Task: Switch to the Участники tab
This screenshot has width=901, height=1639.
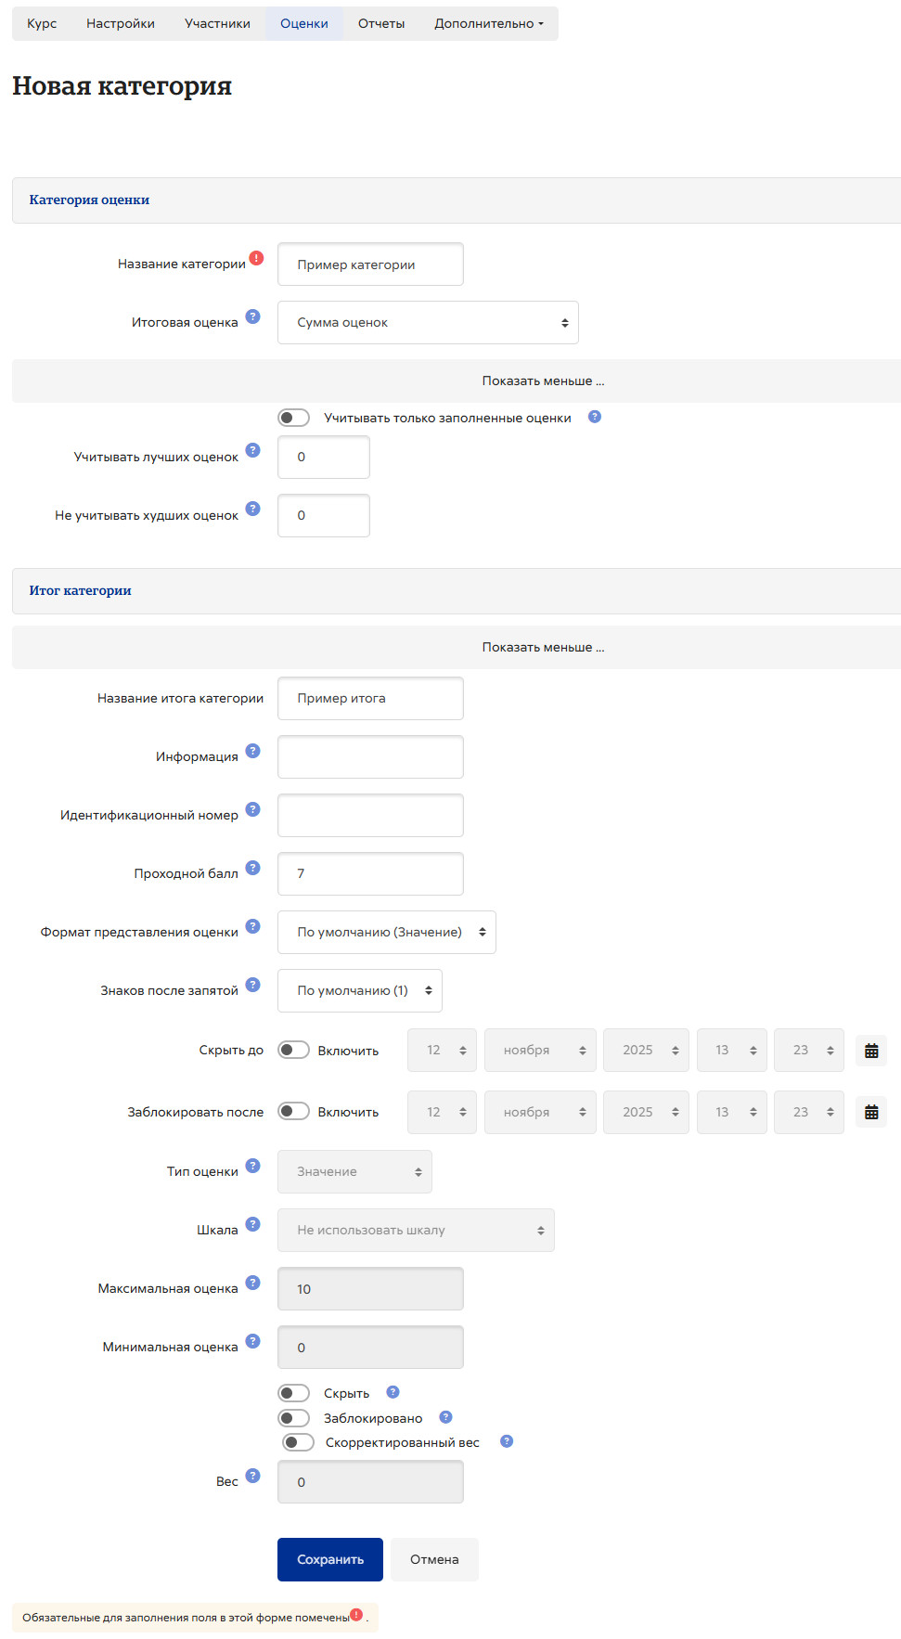Action: (x=217, y=23)
